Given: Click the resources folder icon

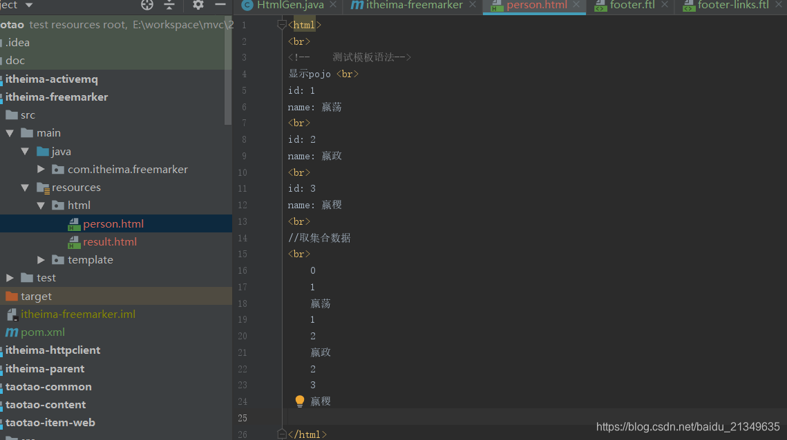Looking at the screenshot, I should (x=43, y=188).
